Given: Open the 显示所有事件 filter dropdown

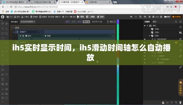Looking at the screenshot, I should 28,22.
